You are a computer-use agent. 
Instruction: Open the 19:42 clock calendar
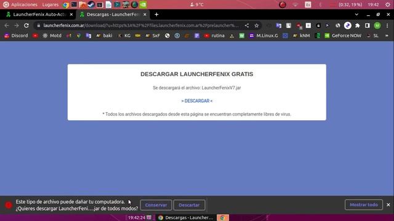[x=373, y=4]
